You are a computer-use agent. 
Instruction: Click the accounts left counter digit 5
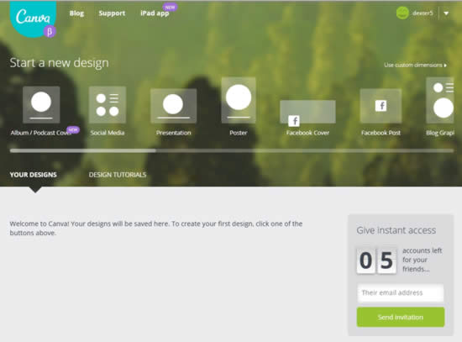point(386,260)
